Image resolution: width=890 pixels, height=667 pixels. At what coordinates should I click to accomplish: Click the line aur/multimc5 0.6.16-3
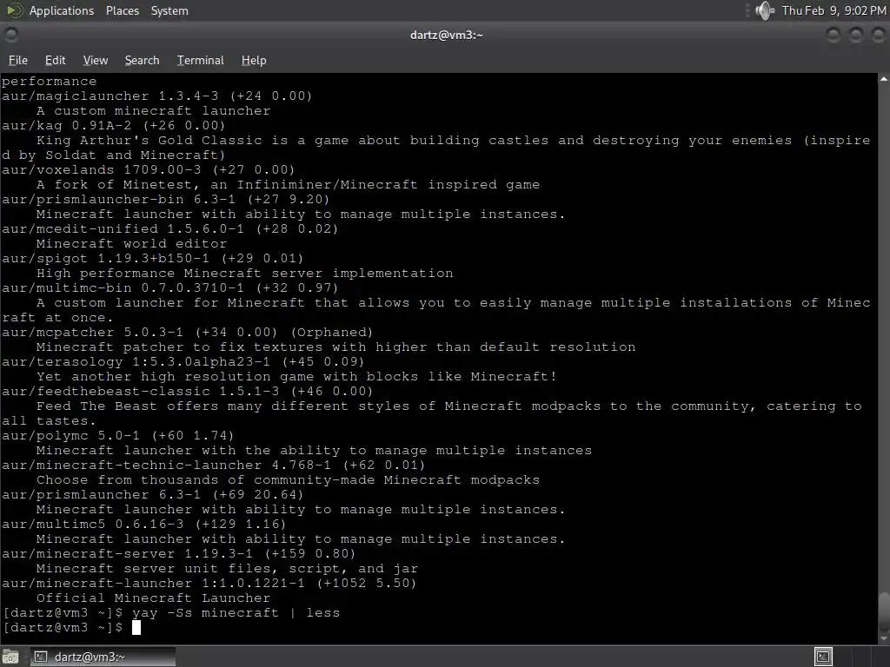(143, 524)
